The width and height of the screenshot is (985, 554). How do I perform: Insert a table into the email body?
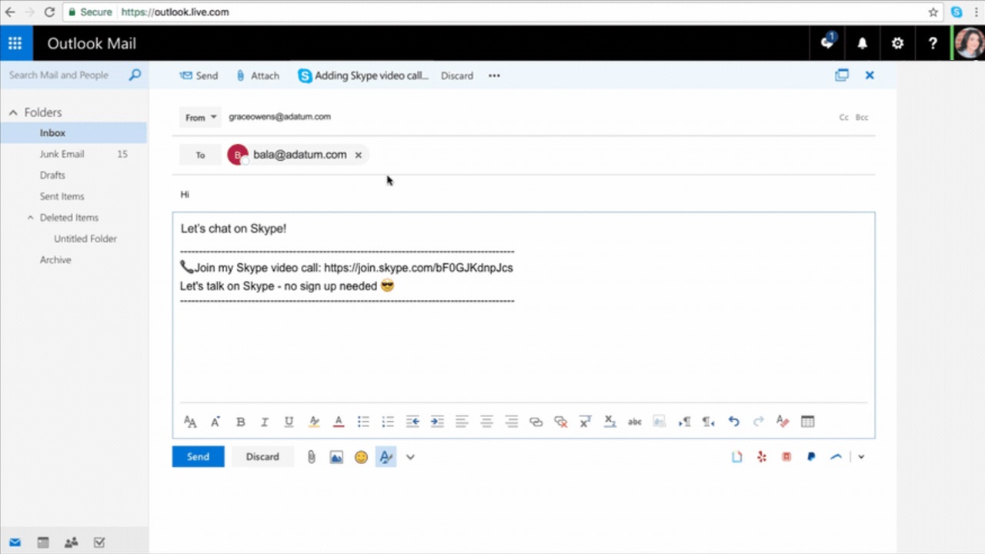(x=807, y=421)
